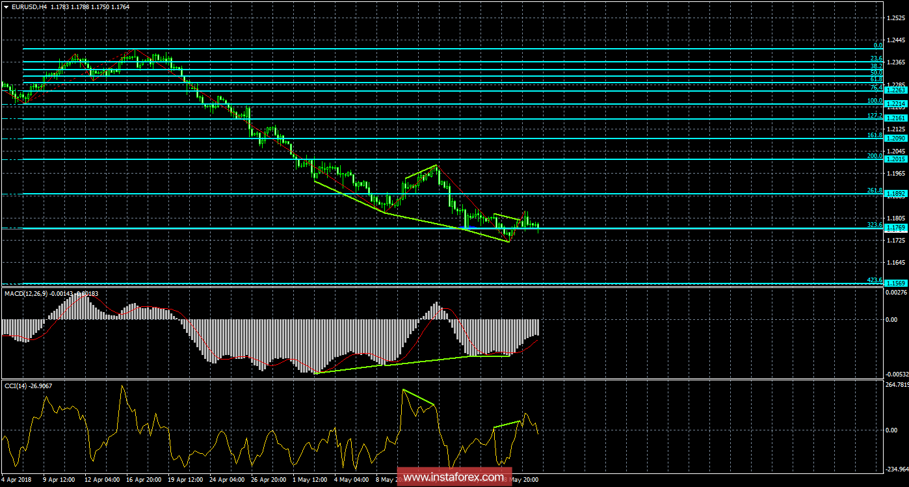This screenshot has width=909, height=487.
Task: Click the 1.1725 price scale value
Action: click(x=897, y=241)
